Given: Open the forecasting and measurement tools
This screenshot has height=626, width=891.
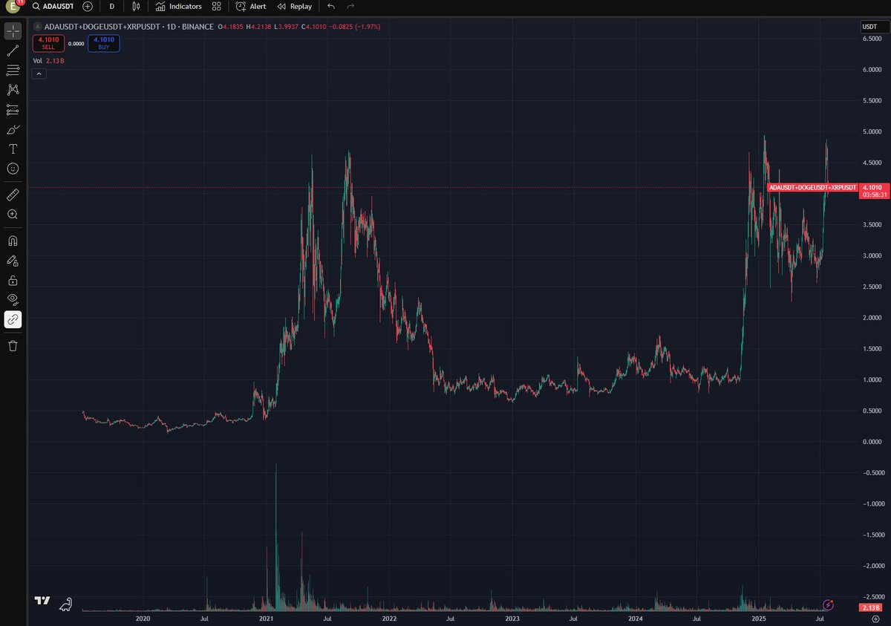Looking at the screenshot, I should [13, 110].
